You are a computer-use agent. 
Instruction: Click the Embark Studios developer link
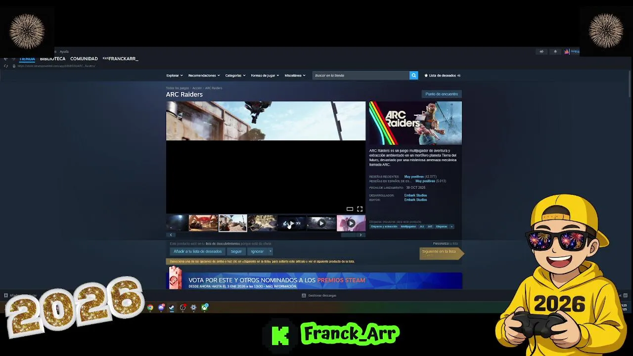tap(415, 195)
